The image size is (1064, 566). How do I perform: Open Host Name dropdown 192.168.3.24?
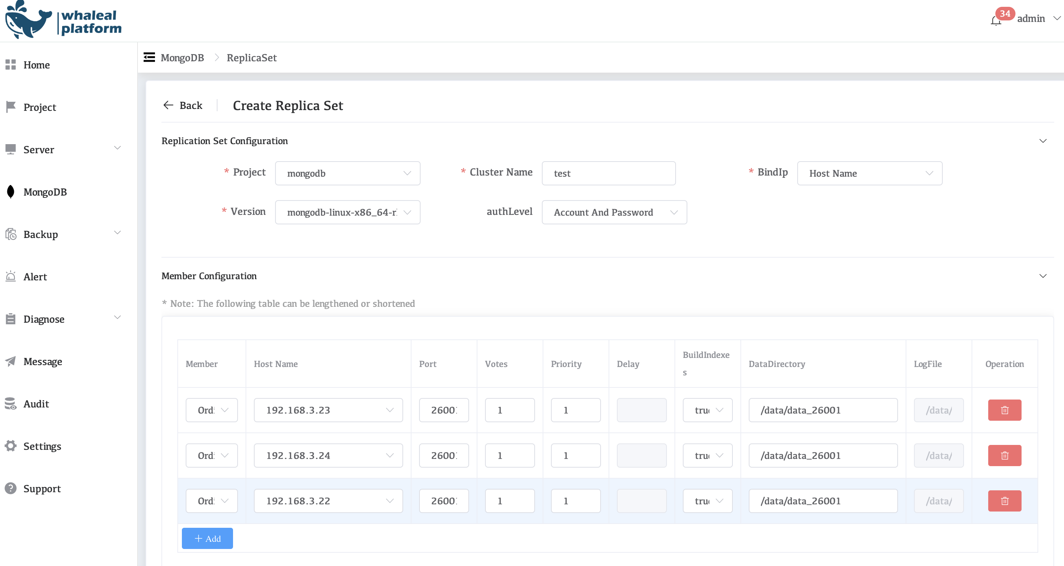328,456
